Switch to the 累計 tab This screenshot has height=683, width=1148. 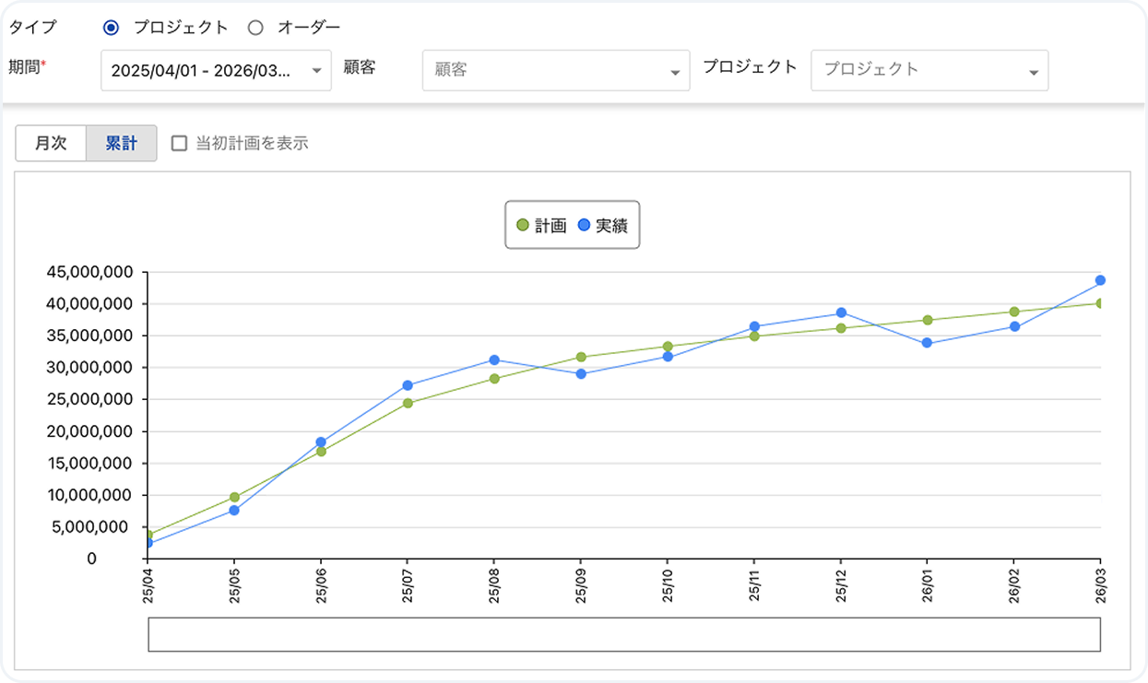[x=121, y=144]
